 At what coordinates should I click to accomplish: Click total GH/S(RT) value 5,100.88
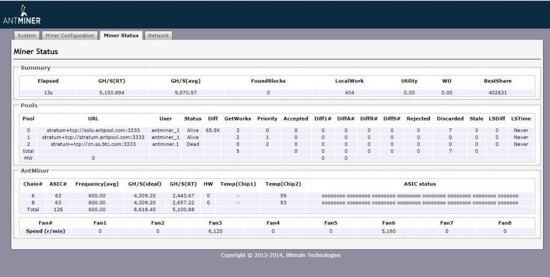183,209
